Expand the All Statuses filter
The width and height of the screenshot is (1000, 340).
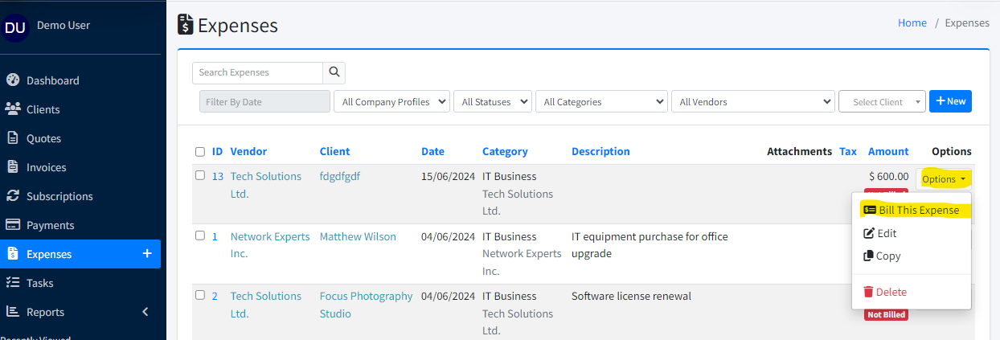tap(493, 102)
